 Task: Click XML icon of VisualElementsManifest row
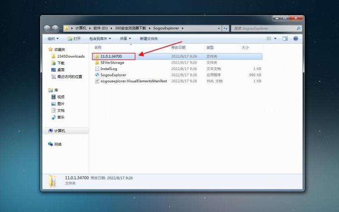(97, 81)
